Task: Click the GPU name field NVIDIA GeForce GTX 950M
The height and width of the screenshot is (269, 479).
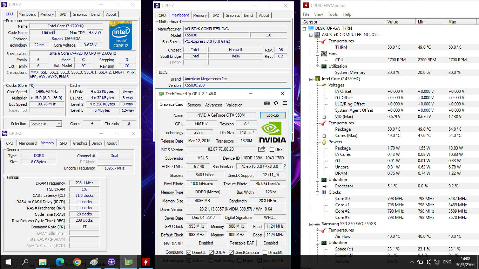Action: (x=221, y=115)
